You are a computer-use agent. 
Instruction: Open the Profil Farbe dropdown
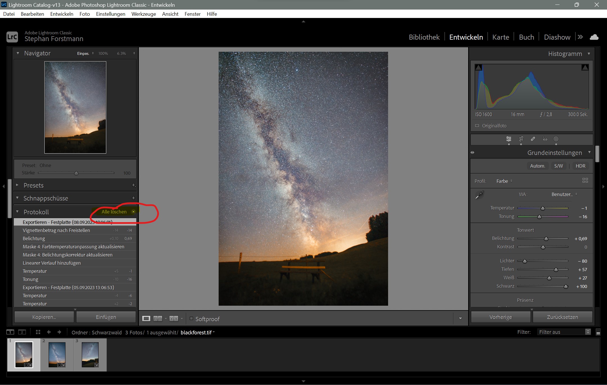point(504,181)
